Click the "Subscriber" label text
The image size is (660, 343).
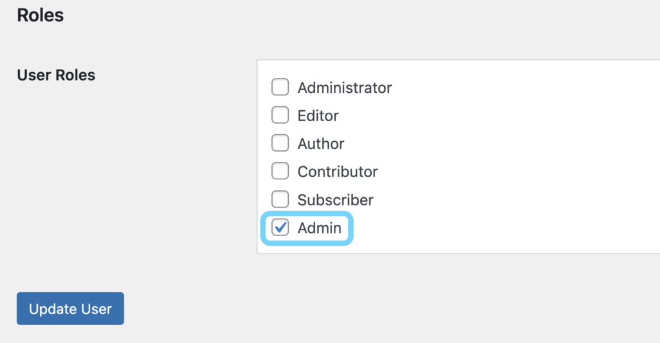tap(335, 200)
